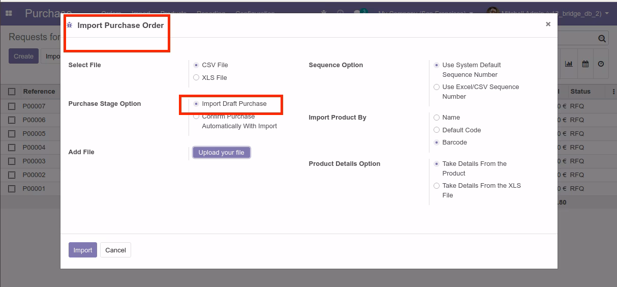Viewport: 617px width, 287px height.
Task: Open Mitchell Admin user menu dropdown
Action: 554,13
